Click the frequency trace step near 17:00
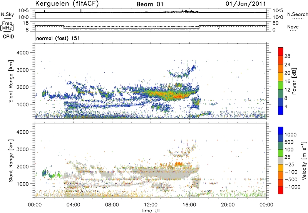Image resolution: width=308 pixels, height=213 pixels. 199,27
